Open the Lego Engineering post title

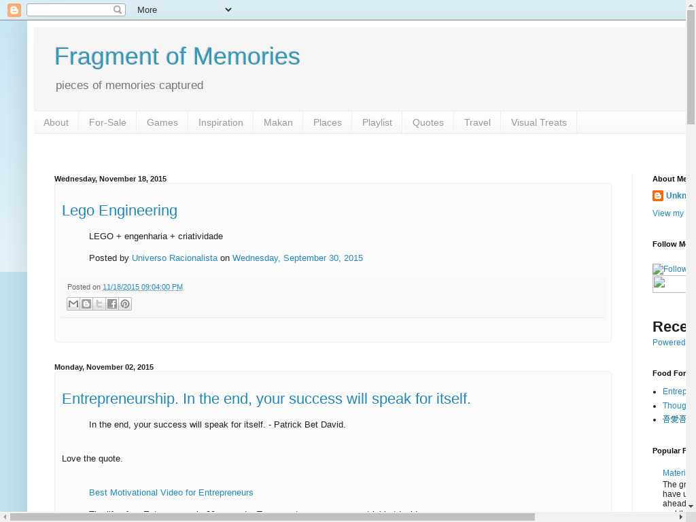click(x=120, y=211)
